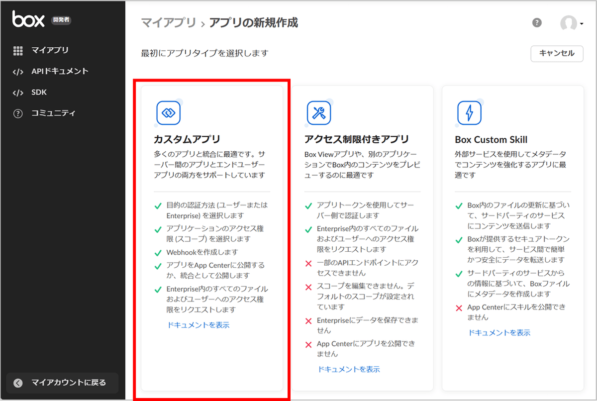Click the back arrow icon beside マイアカウントに戻る
The image size is (597, 401).
point(18,383)
